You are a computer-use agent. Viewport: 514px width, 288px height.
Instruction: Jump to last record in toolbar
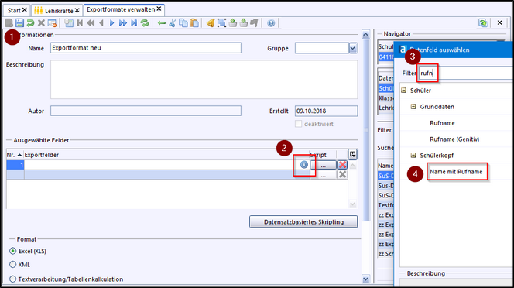pyautogui.click(x=134, y=22)
